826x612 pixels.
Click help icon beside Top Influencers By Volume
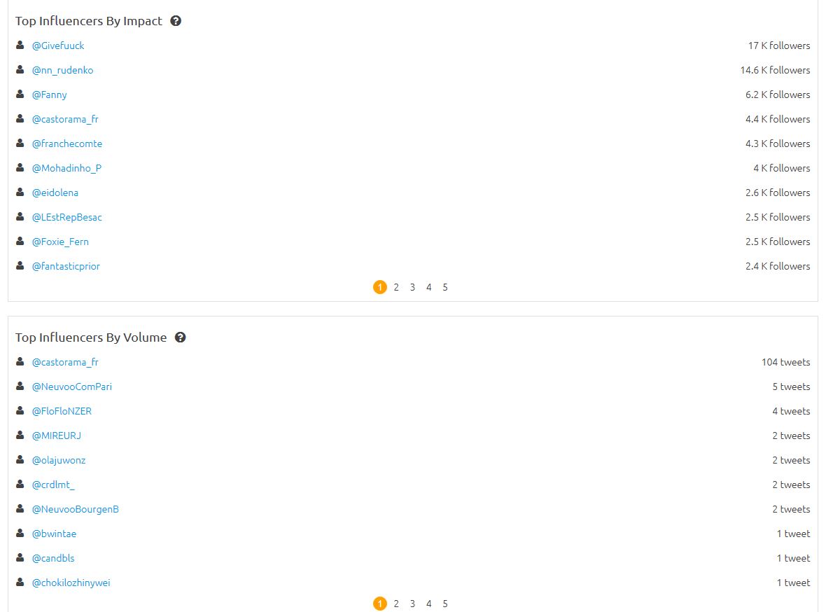tap(180, 338)
